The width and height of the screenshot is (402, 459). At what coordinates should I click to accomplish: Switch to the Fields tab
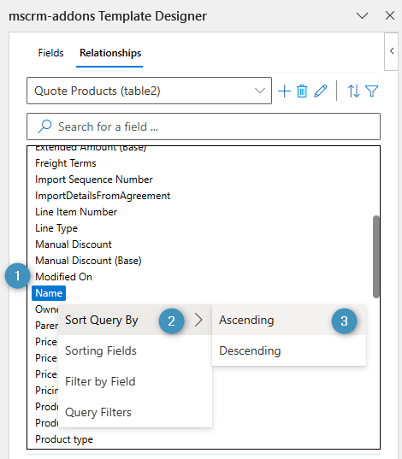click(x=50, y=53)
